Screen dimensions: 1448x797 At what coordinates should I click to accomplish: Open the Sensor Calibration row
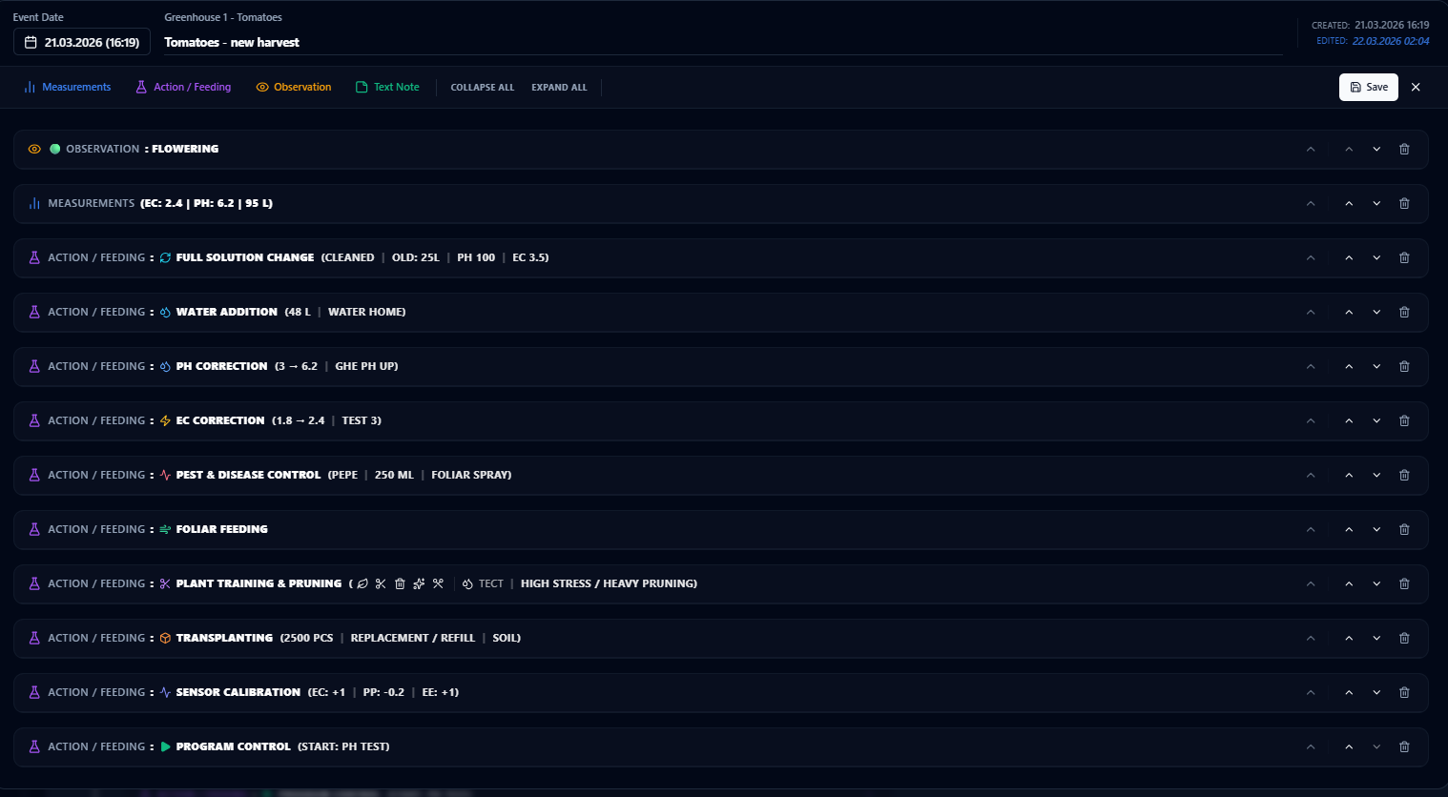721,692
